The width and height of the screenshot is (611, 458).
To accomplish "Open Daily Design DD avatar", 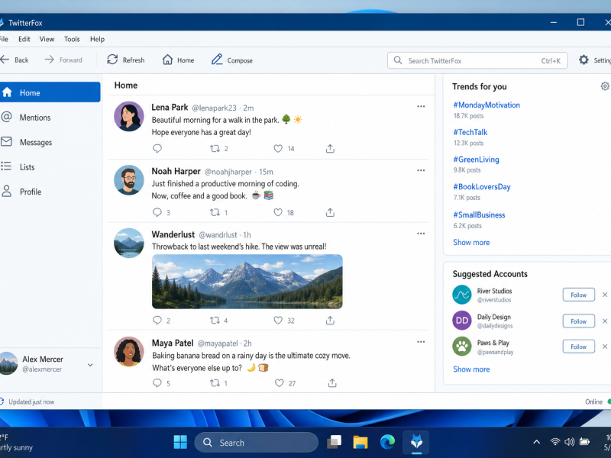I will click(462, 321).
